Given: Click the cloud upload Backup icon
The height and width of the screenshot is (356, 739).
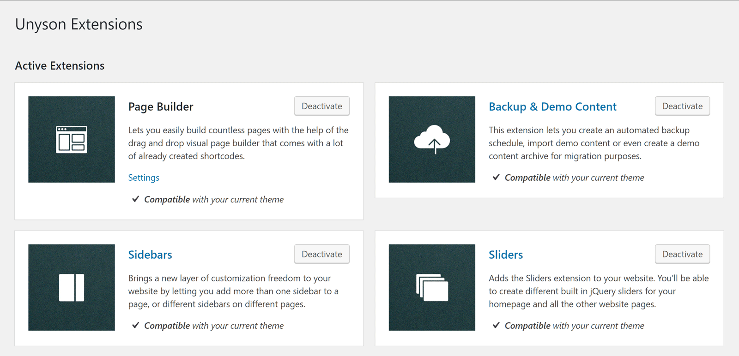Looking at the screenshot, I should coord(432,139).
